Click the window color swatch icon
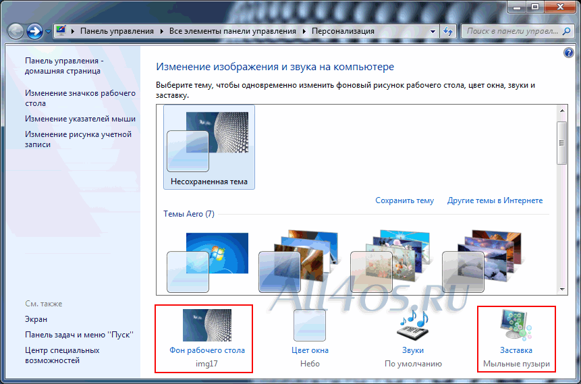This screenshot has width=581, height=384. click(x=310, y=325)
